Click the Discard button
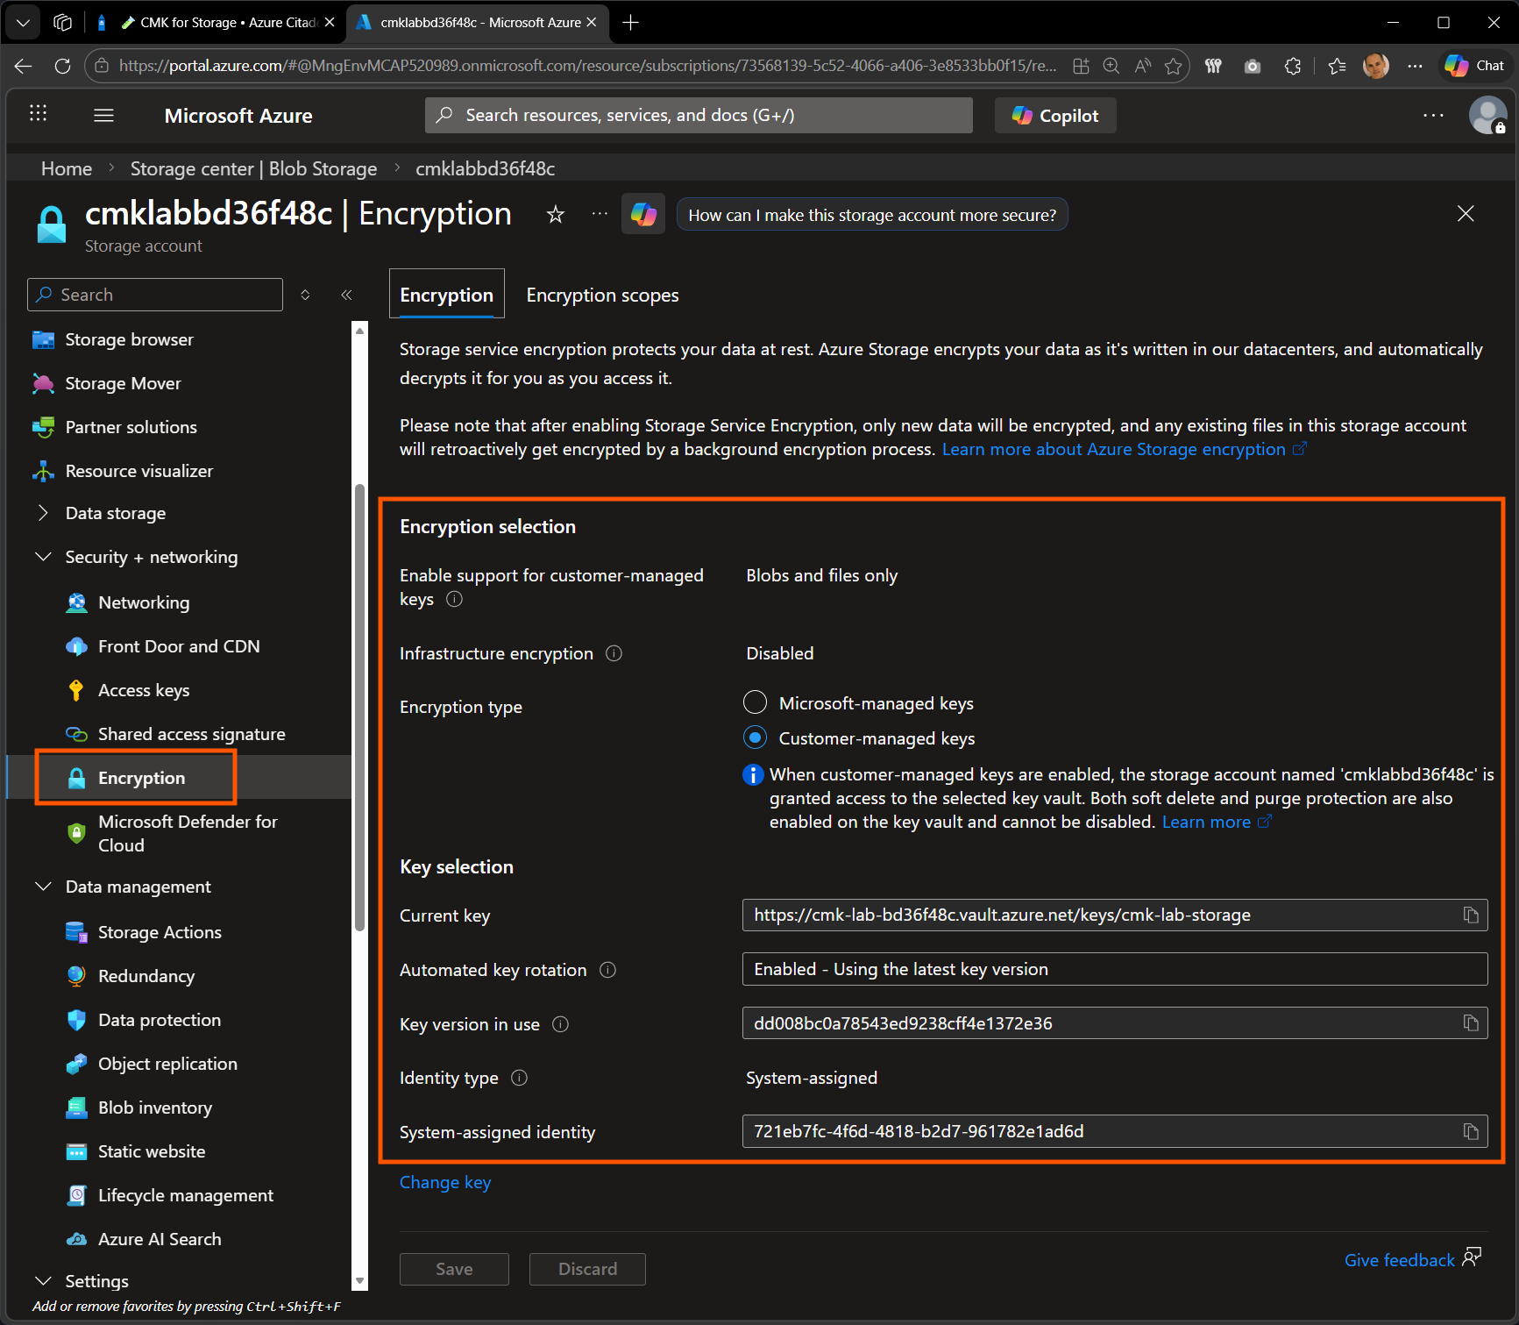Viewport: 1519px width, 1325px height. coord(587,1269)
